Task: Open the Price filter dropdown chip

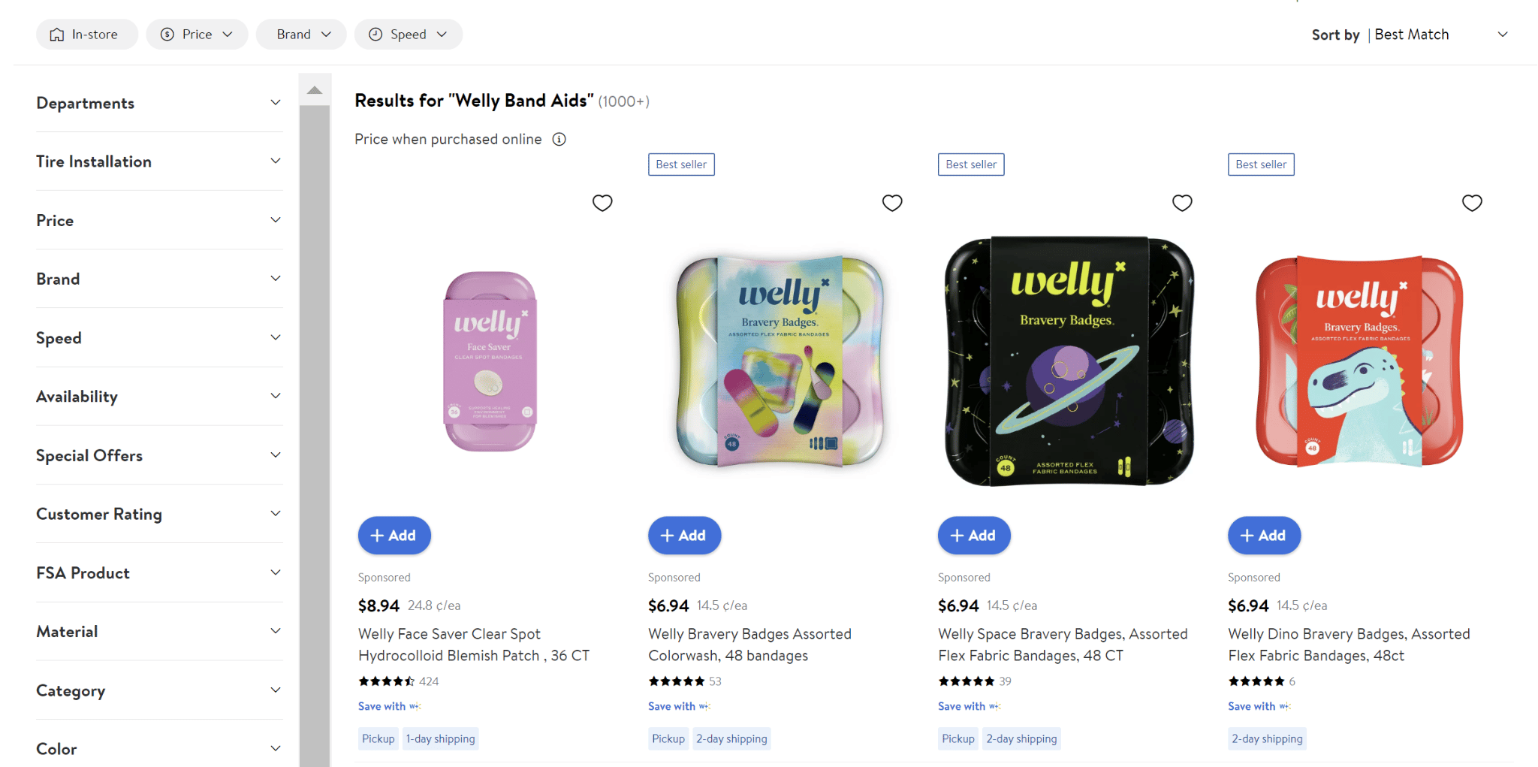Action: [x=197, y=35]
